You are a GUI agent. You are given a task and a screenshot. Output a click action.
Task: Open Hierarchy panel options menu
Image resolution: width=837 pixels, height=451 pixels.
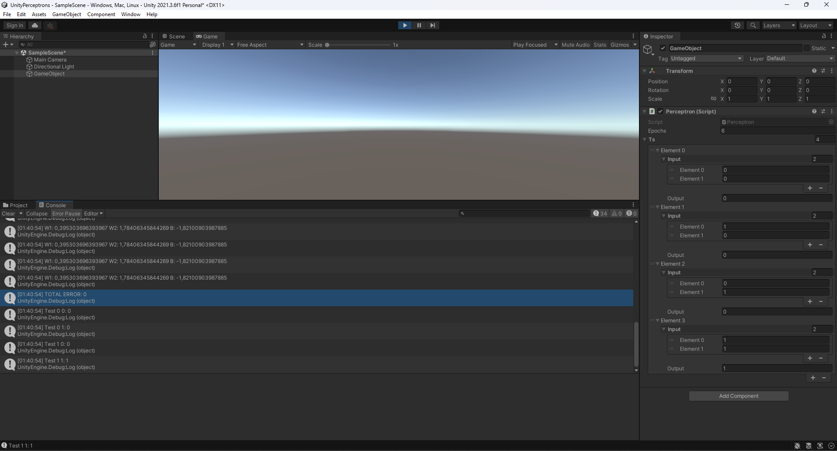152,36
